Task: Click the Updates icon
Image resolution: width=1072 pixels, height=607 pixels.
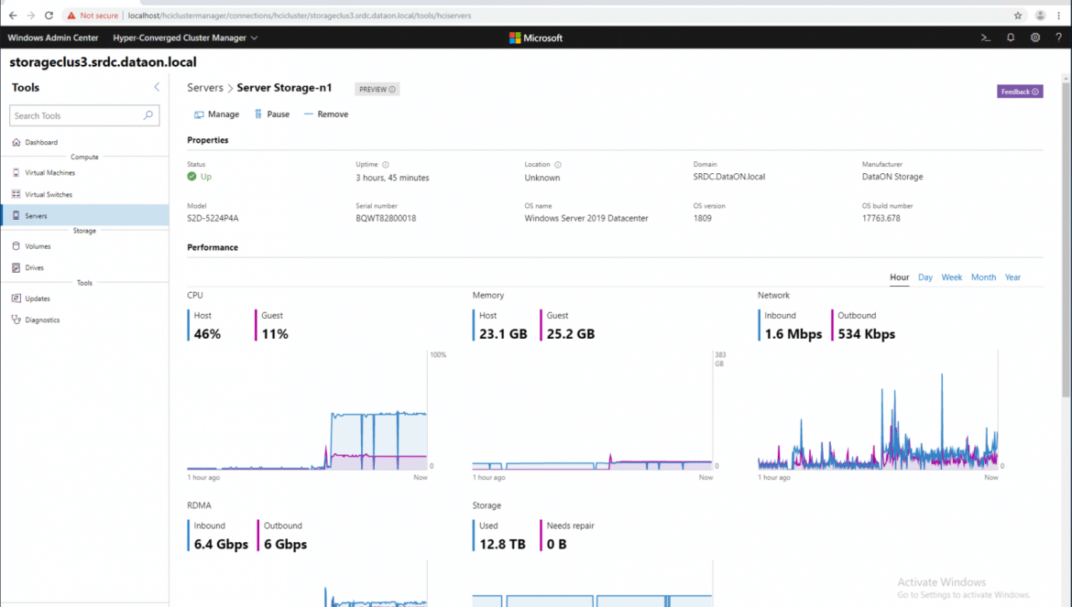Action: [16, 298]
